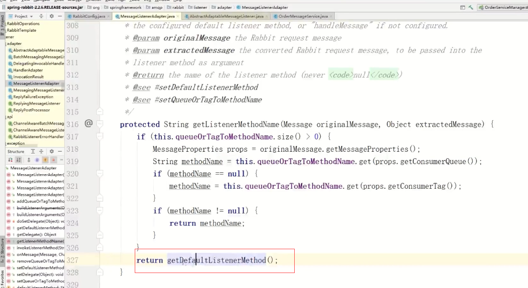528x288 pixels.
Task: Open Structure panel settings gear
Action: [x=52, y=152]
